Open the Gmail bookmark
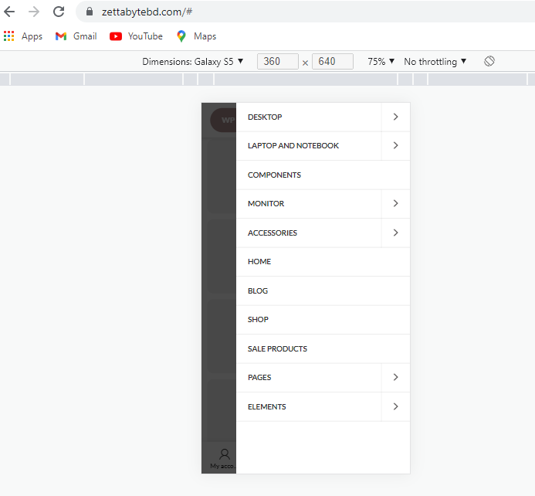535x496 pixels. pyautogui.click(x=76, y=36)
